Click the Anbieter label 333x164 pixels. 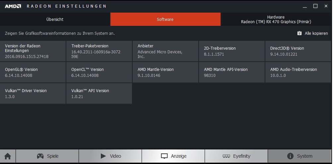pyautogui.click(x=146, y=46)
